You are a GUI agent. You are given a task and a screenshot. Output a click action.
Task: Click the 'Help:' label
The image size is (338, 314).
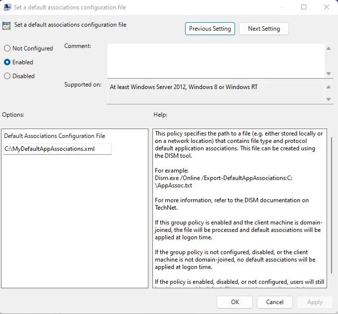pos(160,115)
